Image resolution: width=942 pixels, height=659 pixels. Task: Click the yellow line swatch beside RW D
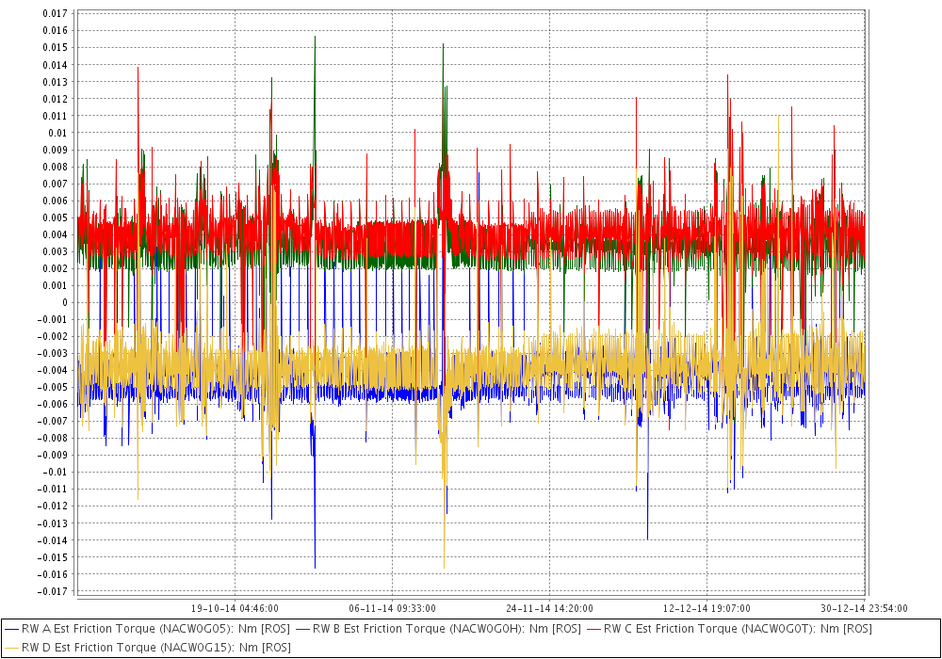click(11, 649)
